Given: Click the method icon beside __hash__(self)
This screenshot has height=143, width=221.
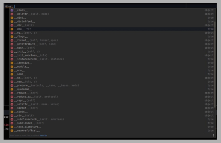Looking at the screenshot, I should (12, 48).
